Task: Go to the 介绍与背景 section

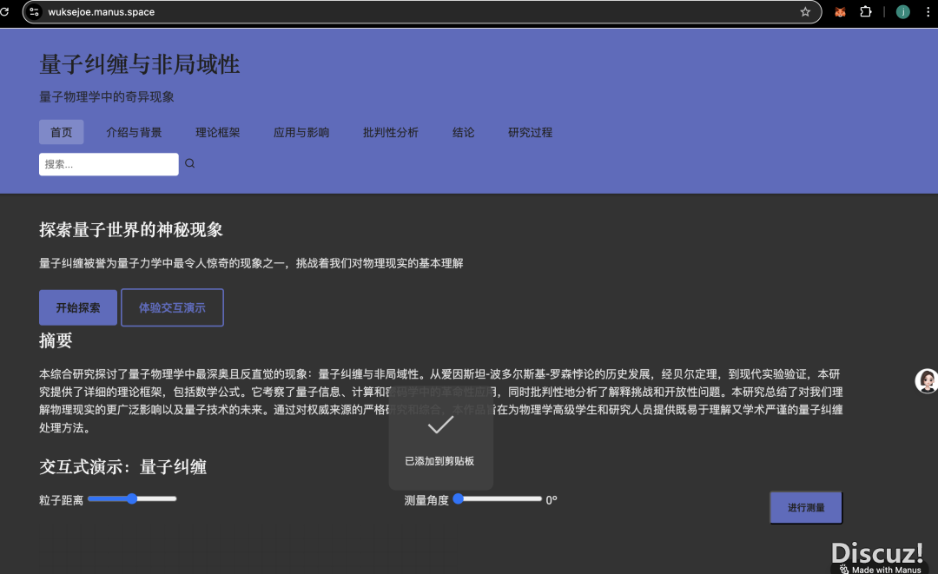Action: (x=134, y=133)
